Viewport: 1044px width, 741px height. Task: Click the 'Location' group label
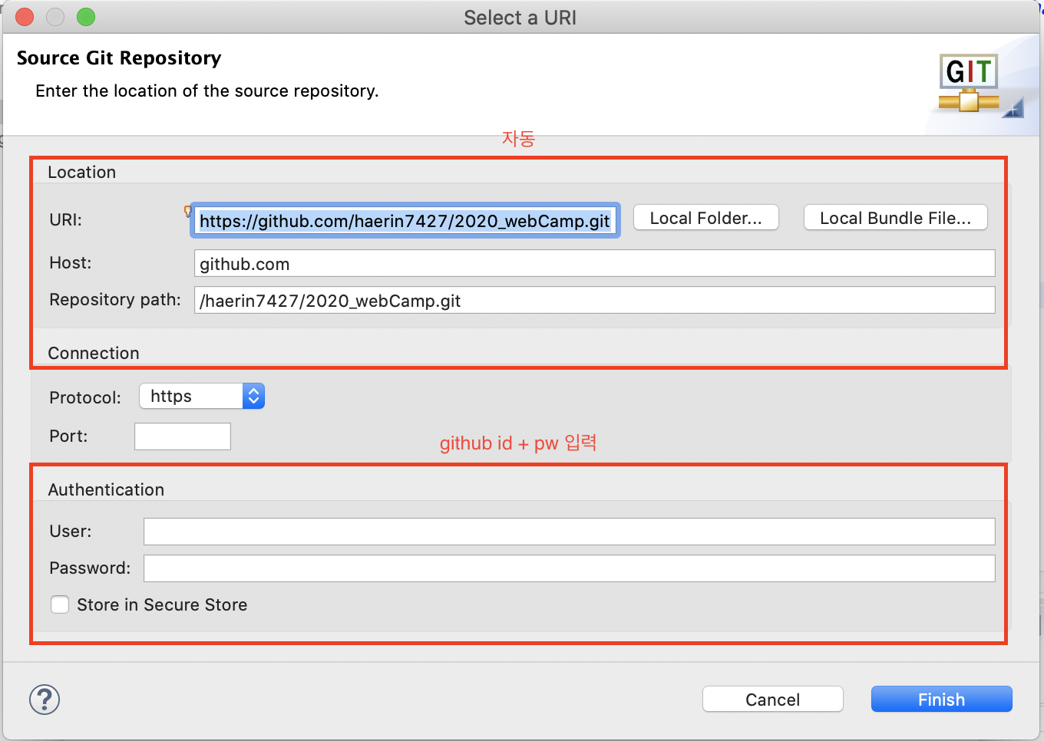[82, 172]
